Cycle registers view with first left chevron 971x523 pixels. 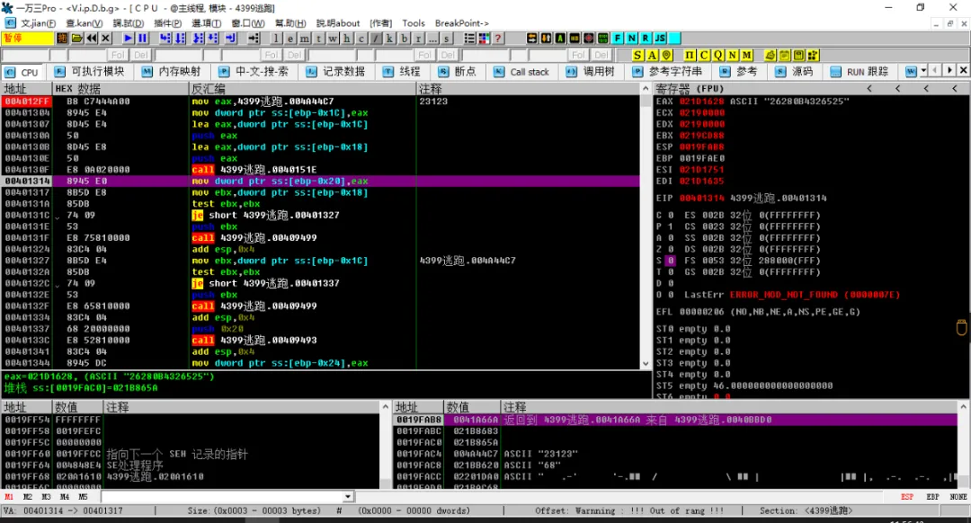tap(869, 88)
